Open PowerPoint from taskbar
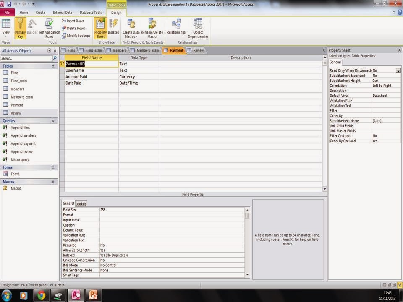 (93, 295)
